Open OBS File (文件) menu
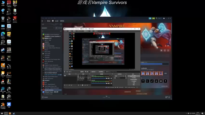The height and width of the screenshot is (115, 205). pos(66,31)
